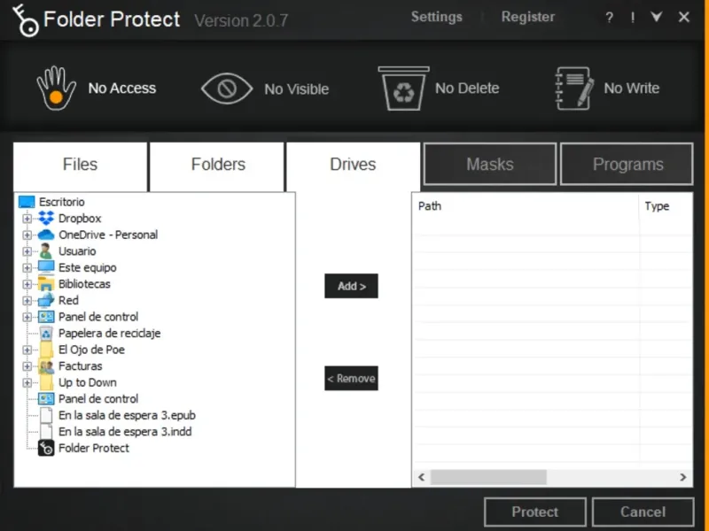Click the Add > button
The width and height of the screenshot is (709, 531).
pyautogui.click(x=351, y=286)
